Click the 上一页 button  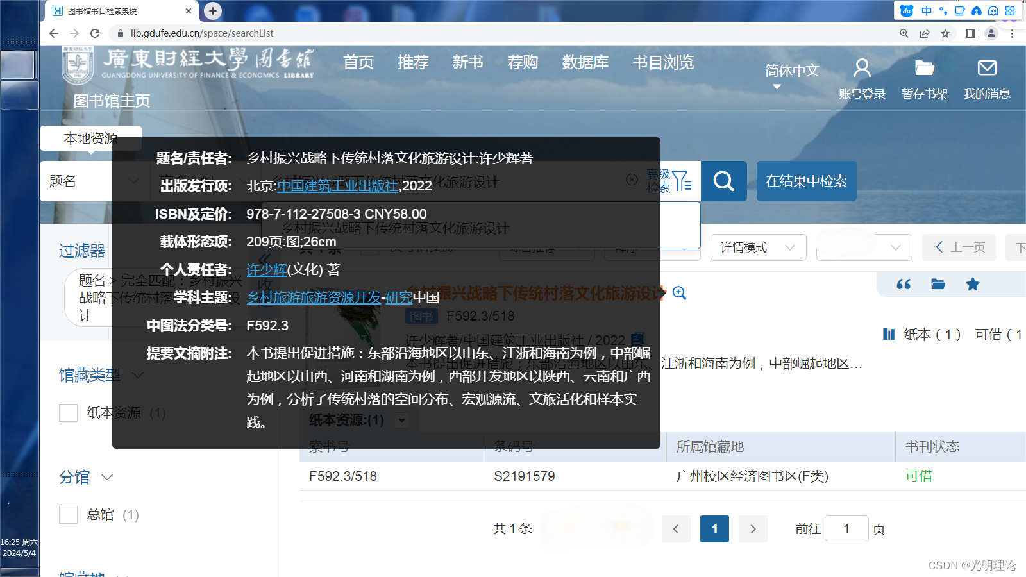(959, 247)
